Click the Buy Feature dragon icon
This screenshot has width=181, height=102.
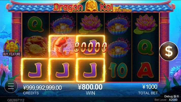(x=12, y=48)
